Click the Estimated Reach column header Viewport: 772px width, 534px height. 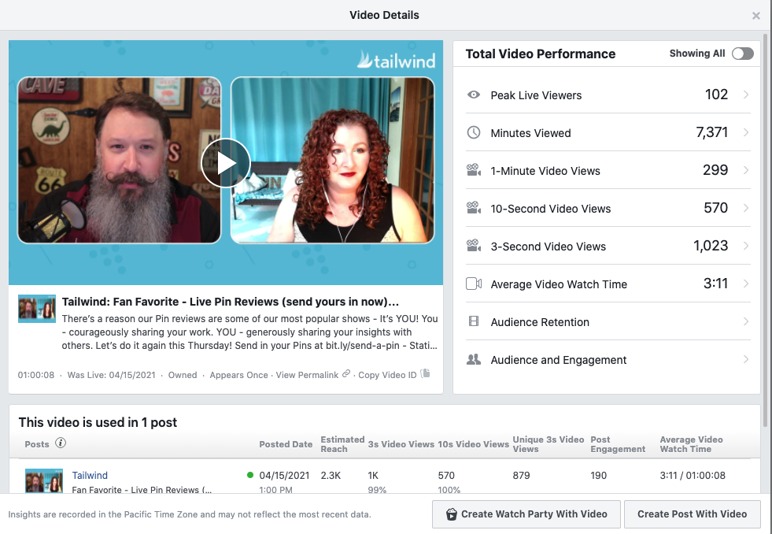click(342, 444)
